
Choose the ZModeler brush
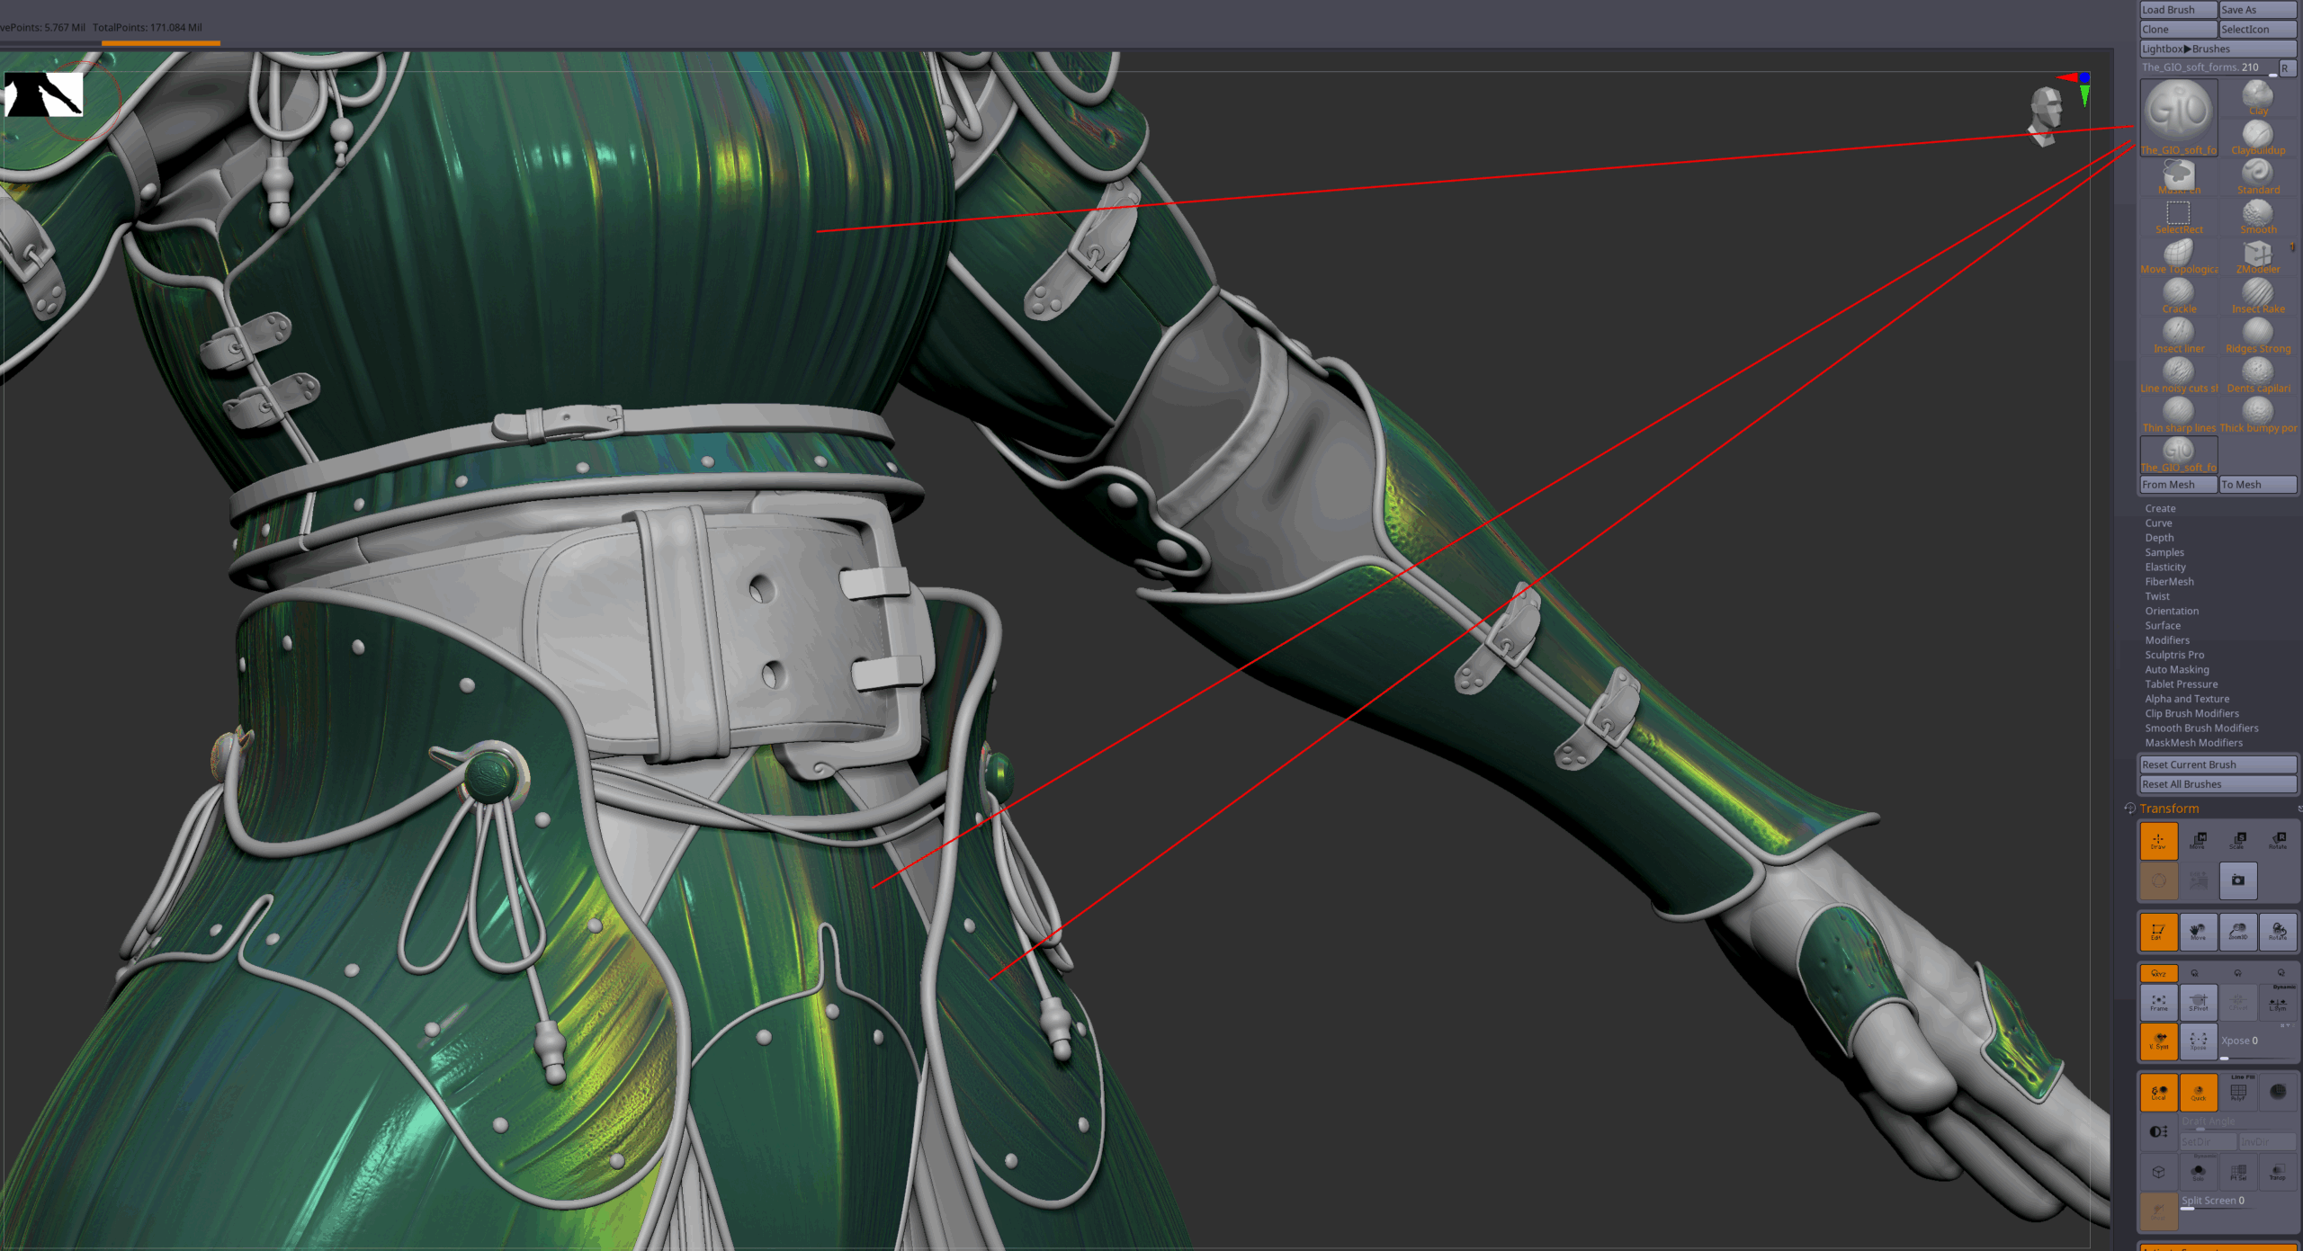pos(2257,255)
